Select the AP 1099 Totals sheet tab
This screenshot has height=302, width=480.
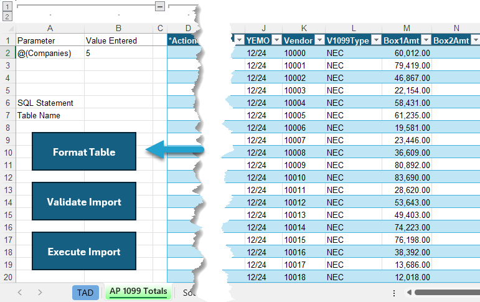pos(138,291)
